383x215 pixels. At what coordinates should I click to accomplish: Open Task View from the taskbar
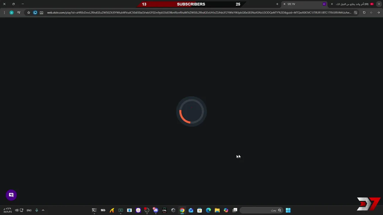coord(235,210)
